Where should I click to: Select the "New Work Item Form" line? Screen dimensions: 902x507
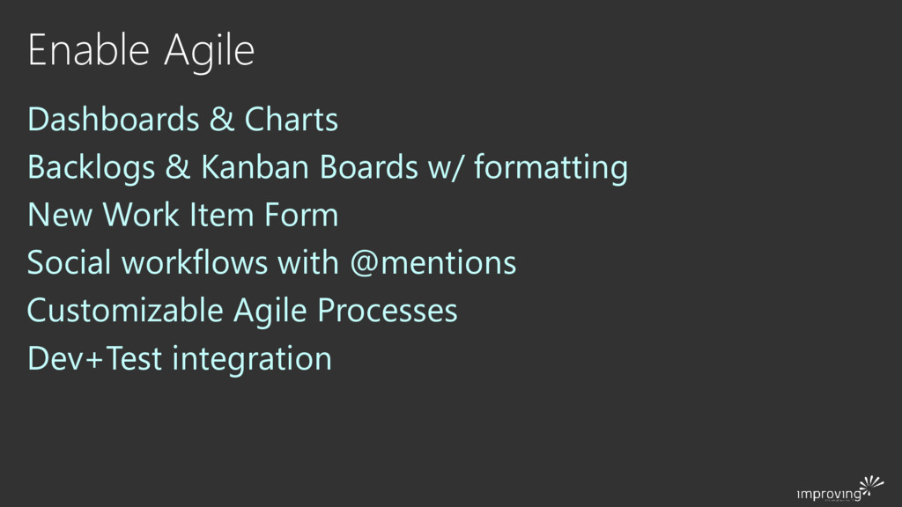point(182,215)
